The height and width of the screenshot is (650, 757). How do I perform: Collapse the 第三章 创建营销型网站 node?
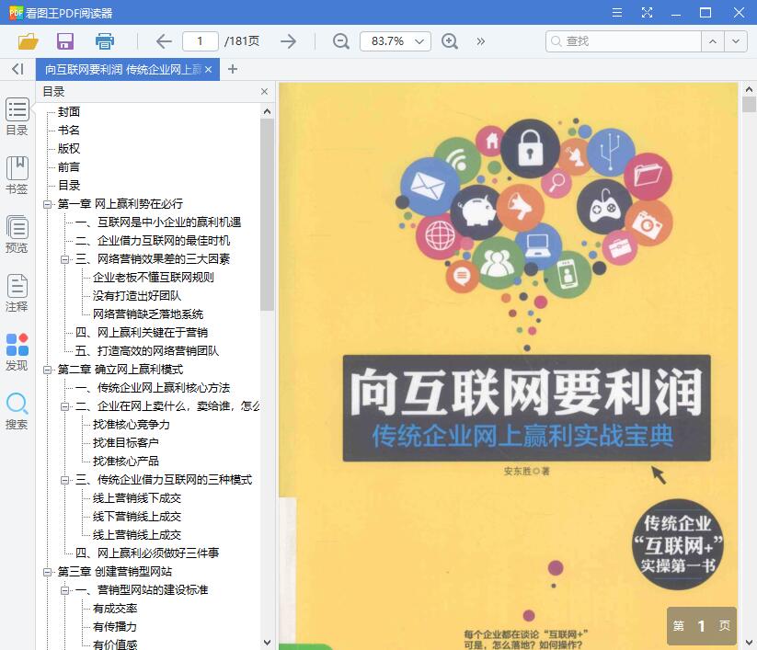click(x=47, y=572)
